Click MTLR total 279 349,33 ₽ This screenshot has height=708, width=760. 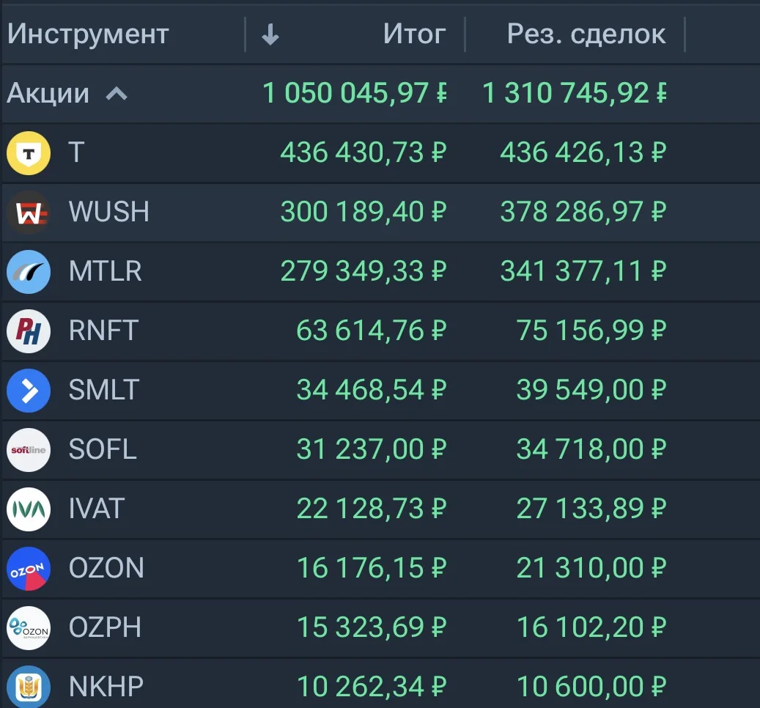(363, 271)
